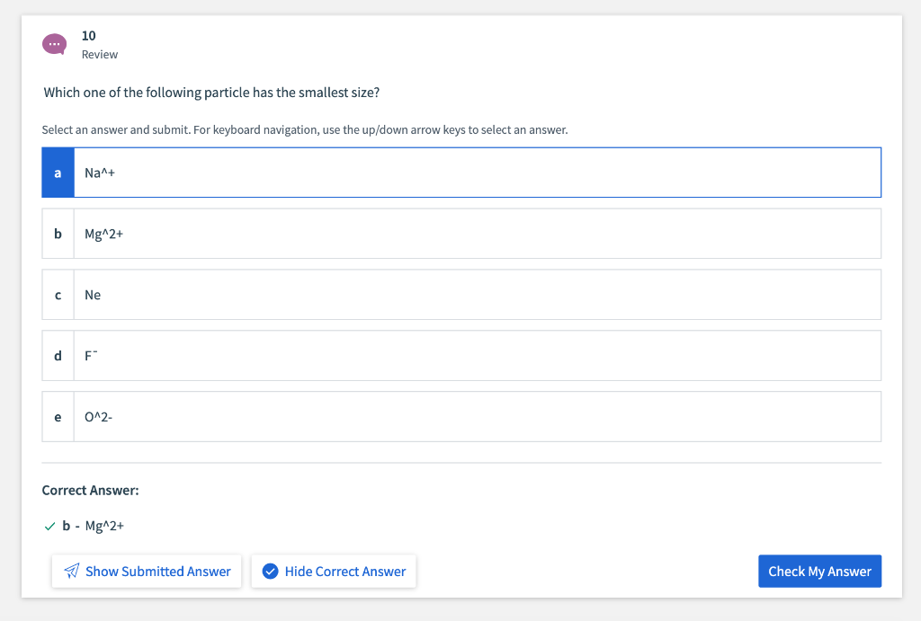Choose the Mg^2+ answer option row
Viewport: 921px width, 621px height.
tap(477, 234)
